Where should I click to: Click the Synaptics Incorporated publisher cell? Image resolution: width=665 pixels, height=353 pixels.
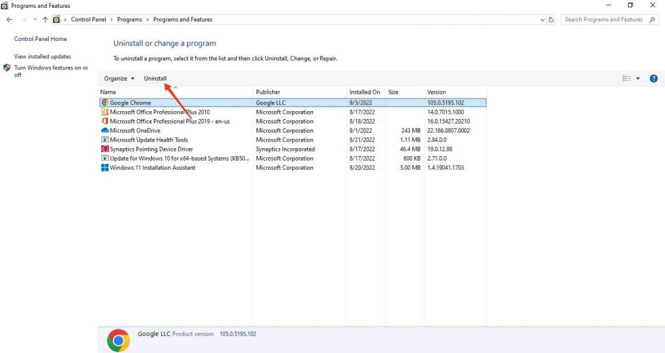click(286, 149)
